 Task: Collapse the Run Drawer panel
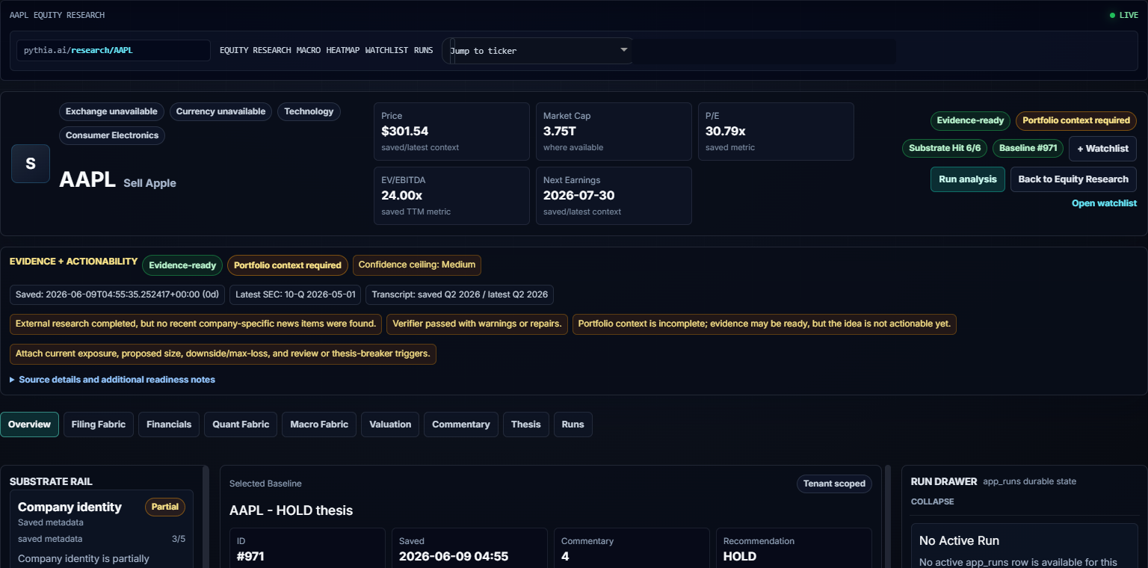(932, 501)
